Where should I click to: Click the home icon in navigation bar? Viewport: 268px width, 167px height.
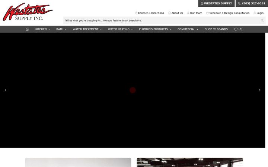click(x=27, y=29)
